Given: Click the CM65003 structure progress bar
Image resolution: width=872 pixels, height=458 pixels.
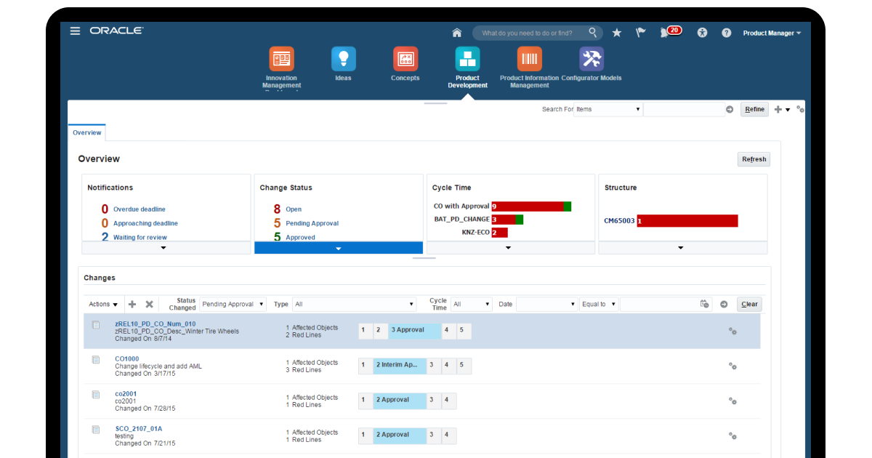Looking at the screenshot, I should coord(687,220).
